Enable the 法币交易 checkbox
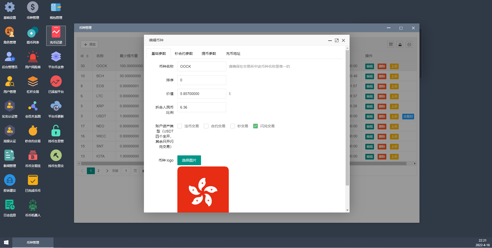The width and height of the screenshot is (492, 248). (x=180, y=126)
